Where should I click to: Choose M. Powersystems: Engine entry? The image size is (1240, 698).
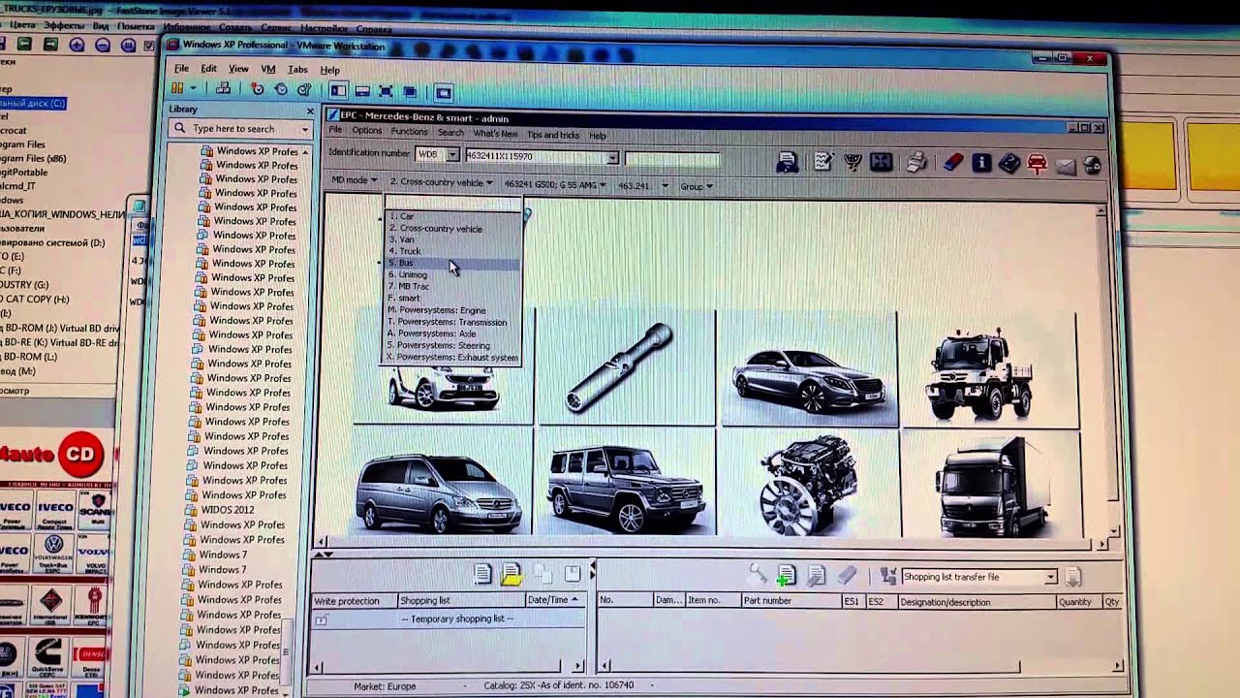[452, 310]
